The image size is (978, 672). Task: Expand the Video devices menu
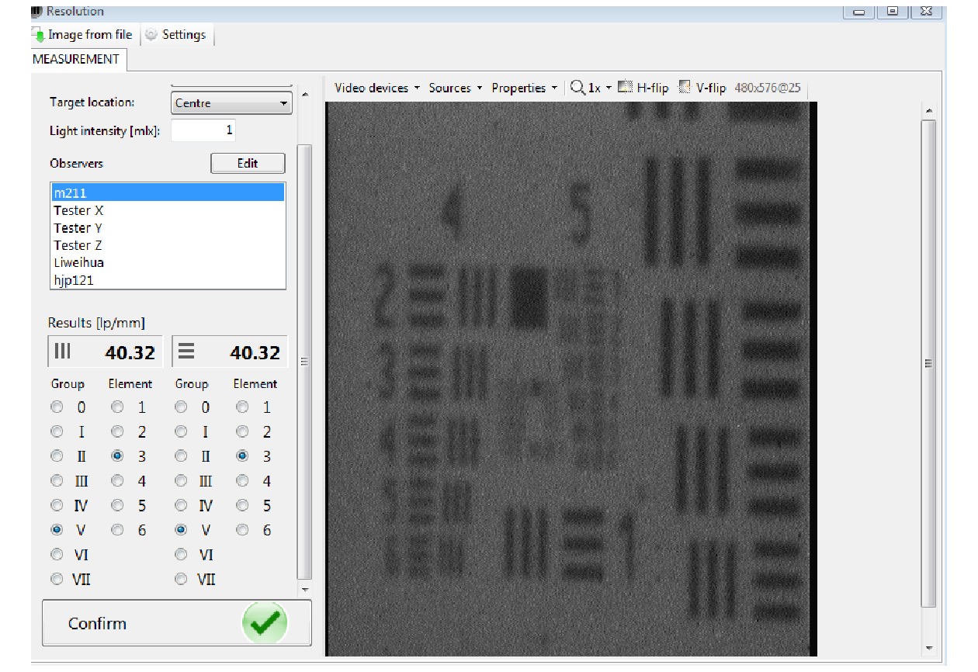pyautogui.click(x=376, y=88)
